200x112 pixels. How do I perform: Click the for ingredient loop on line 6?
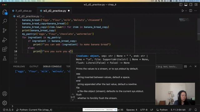42,37
